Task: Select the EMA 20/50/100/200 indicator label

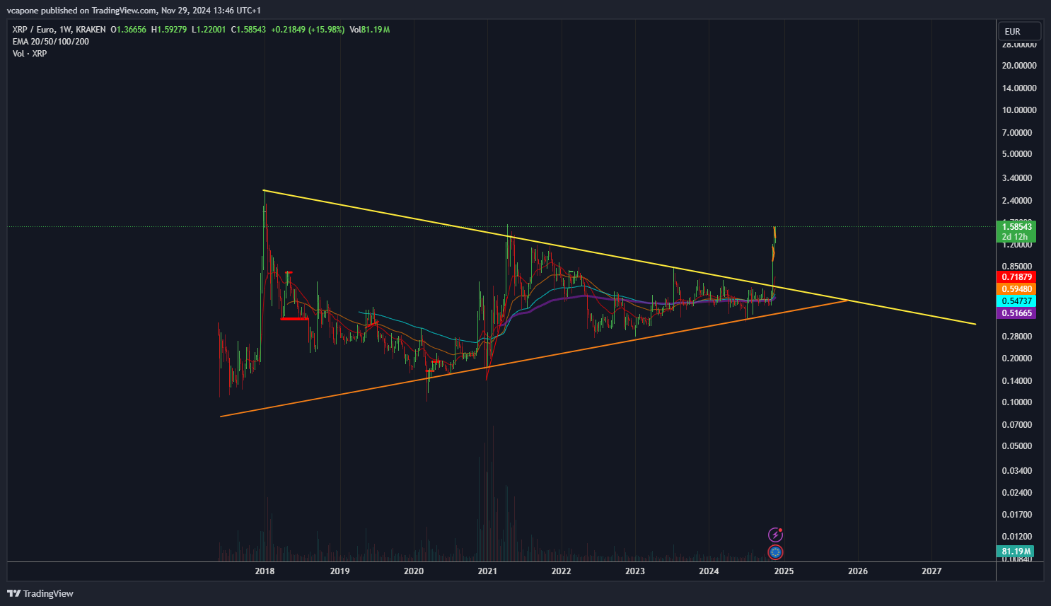Action: click(x=51, y=42)
